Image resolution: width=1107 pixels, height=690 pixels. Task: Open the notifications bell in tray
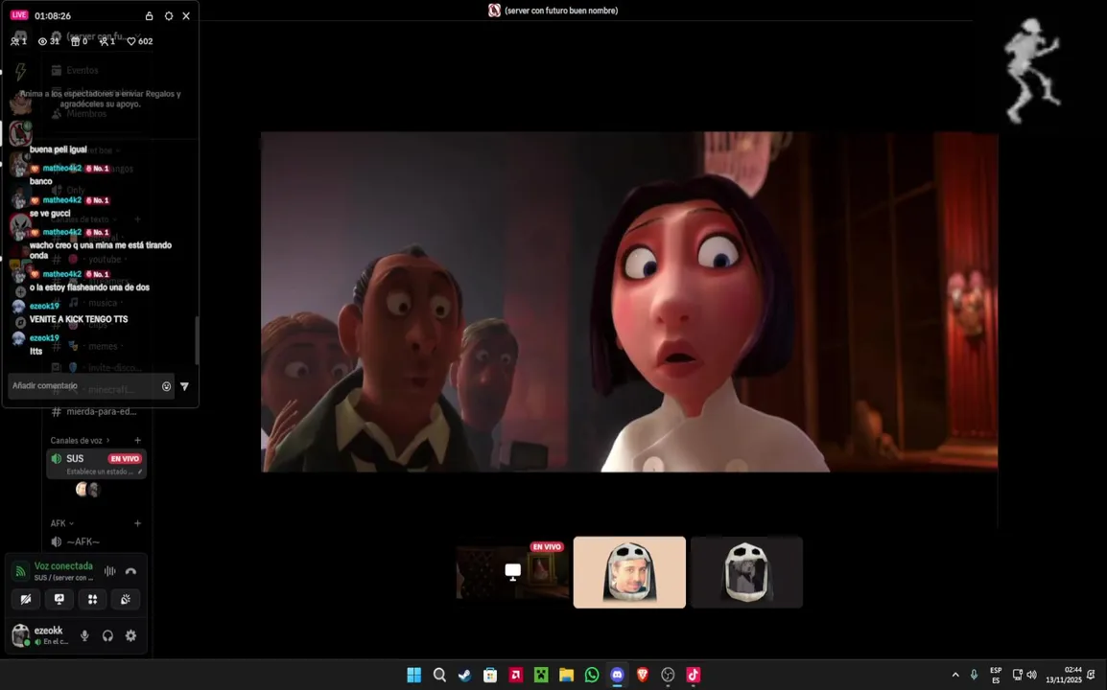[x=1092, y=676]
